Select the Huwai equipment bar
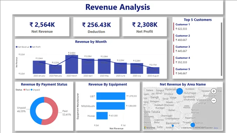The image size is (237, 133). pyautogui.click(x=102, y=116)
